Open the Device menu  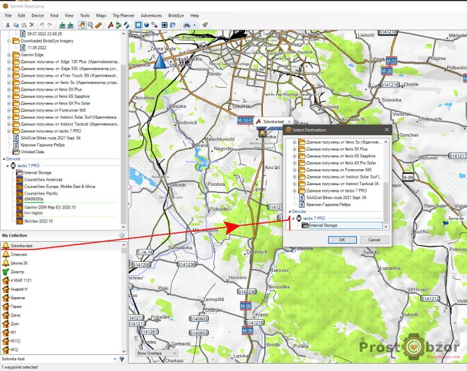click(x=37, y=15)
